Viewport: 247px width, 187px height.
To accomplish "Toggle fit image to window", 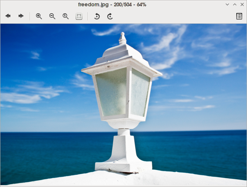I will [79, 16].
